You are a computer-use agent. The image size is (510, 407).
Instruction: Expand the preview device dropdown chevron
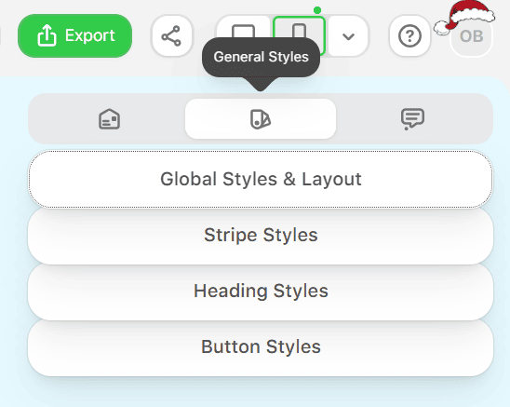point(348,35)
